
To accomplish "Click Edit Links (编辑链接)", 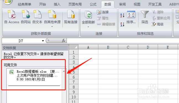I will pos(106,24).
